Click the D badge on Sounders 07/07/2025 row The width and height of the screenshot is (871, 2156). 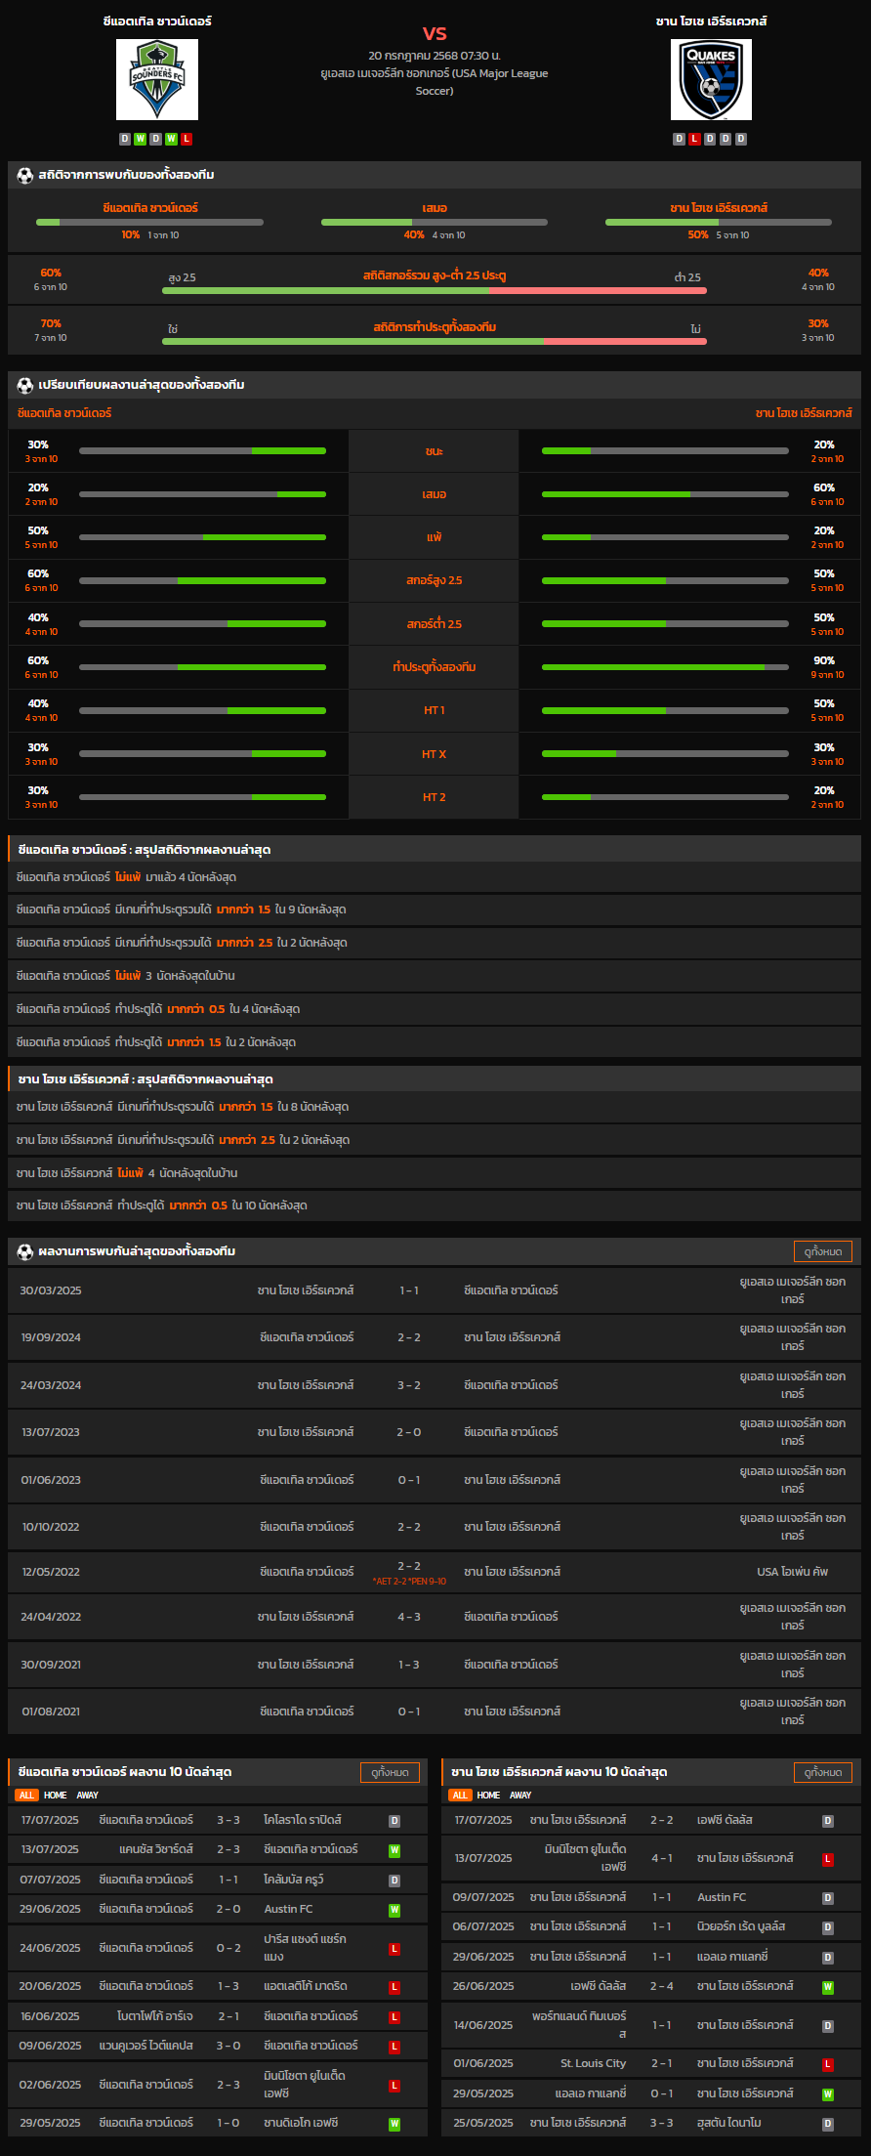(394, 1881)
